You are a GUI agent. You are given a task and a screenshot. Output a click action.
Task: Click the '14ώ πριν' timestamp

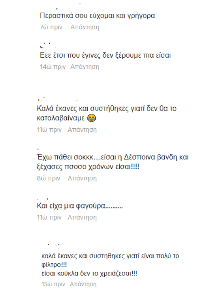point(53,67)
